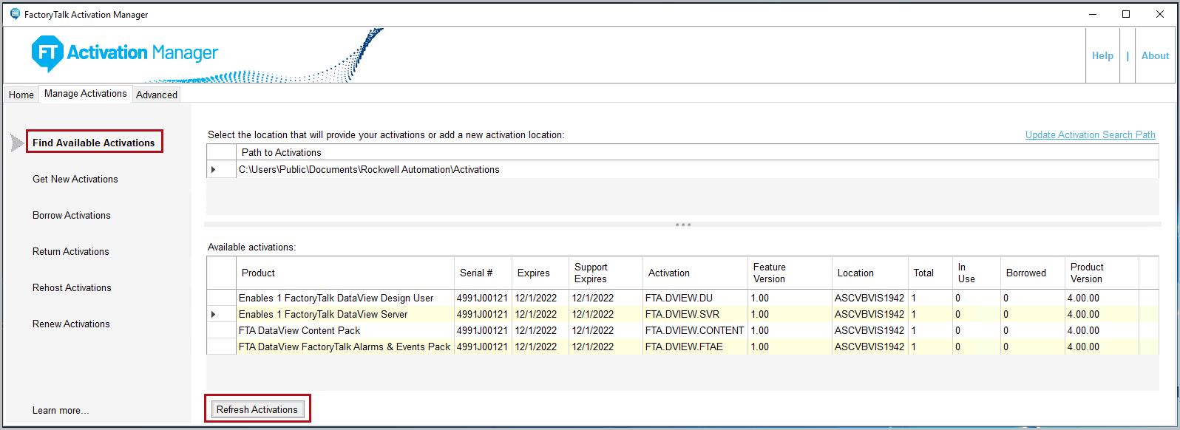This screenshot has width=1180, height=430.
Task: Select FTA DataView Content Pack row
Action: [682, 330]
